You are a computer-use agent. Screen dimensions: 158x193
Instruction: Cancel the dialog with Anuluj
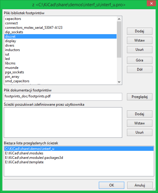point(140,185)
